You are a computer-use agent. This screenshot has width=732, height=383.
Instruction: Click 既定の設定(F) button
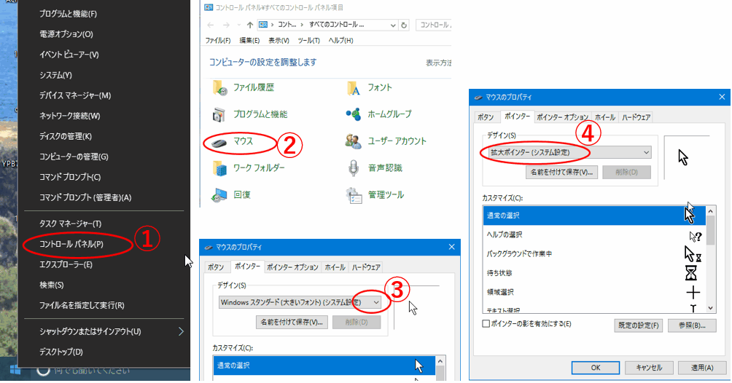(638, 325)
